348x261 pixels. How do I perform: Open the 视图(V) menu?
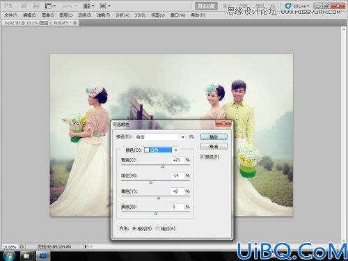point(158,15)
